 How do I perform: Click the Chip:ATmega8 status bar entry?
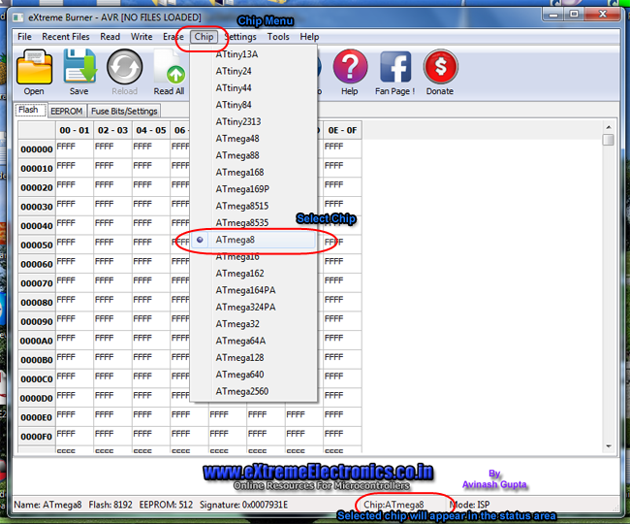394,505
